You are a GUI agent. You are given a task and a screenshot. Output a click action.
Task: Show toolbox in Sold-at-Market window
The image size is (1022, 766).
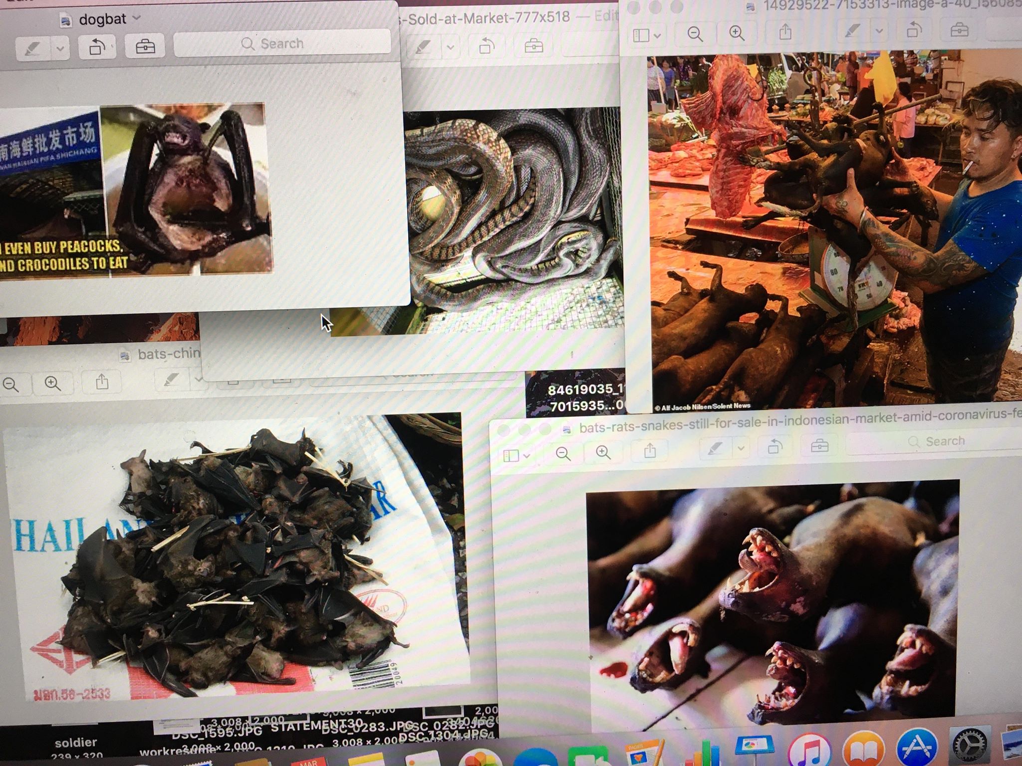[533, 47]
